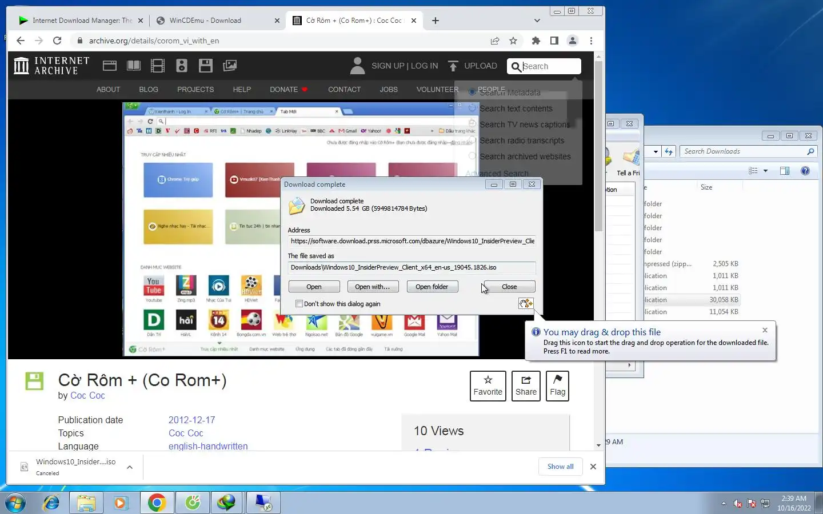Image resolution: width=823 pixels, height=514 pixels.
Task: Open the Video film-strip icon
Action: tap(158, 66)
